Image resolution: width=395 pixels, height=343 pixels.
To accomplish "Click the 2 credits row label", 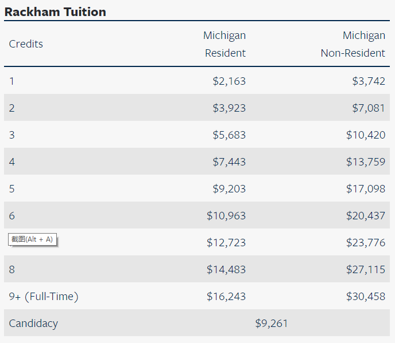I will coord(12,108).
